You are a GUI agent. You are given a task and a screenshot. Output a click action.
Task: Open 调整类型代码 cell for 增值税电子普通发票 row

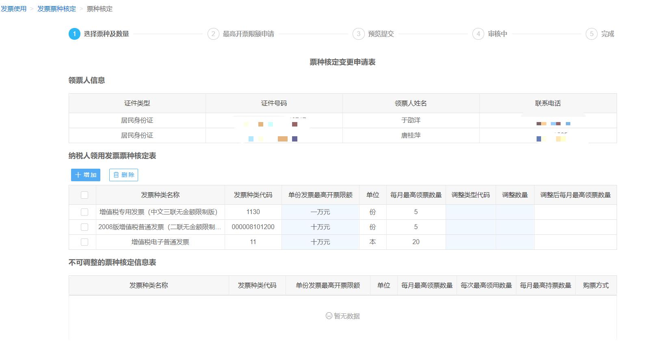click(x=470, y=242)
